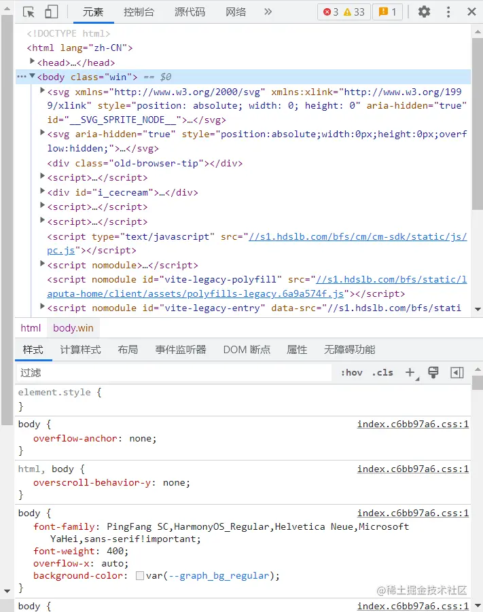Switch to the 网络 tab

tap(236, 12)
